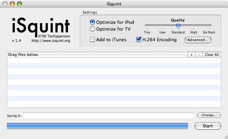Zoom the iSquint window with green button
228x139 pixels.
20,4
